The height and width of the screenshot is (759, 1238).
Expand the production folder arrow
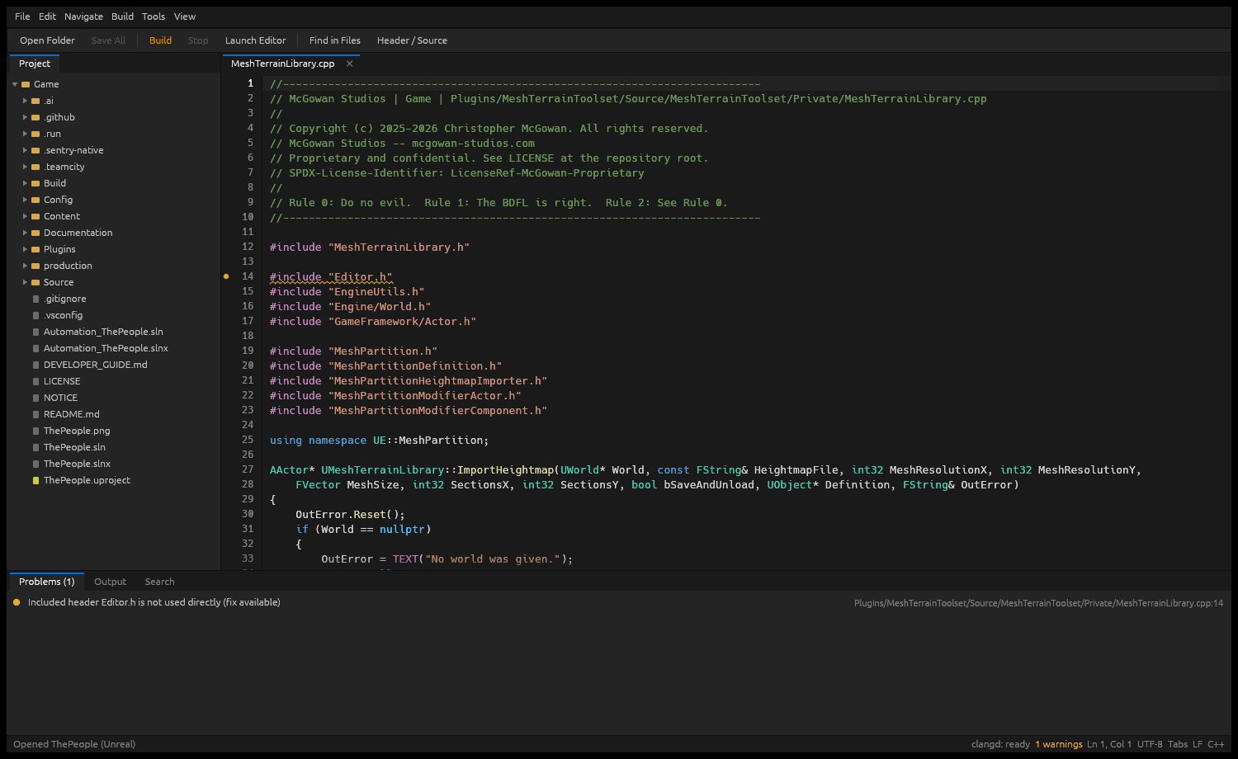25,266
